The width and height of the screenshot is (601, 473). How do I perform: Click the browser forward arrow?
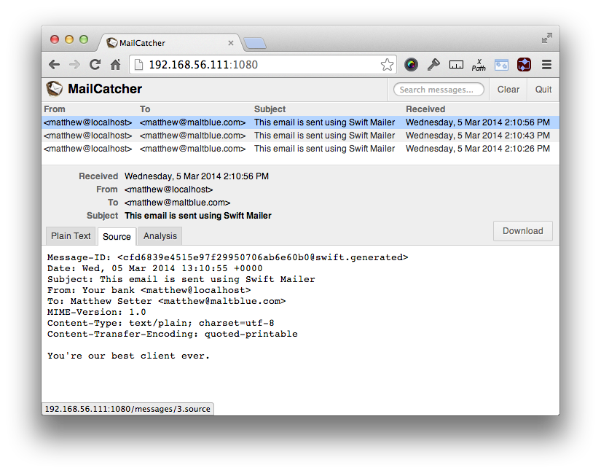pos(74,64)
